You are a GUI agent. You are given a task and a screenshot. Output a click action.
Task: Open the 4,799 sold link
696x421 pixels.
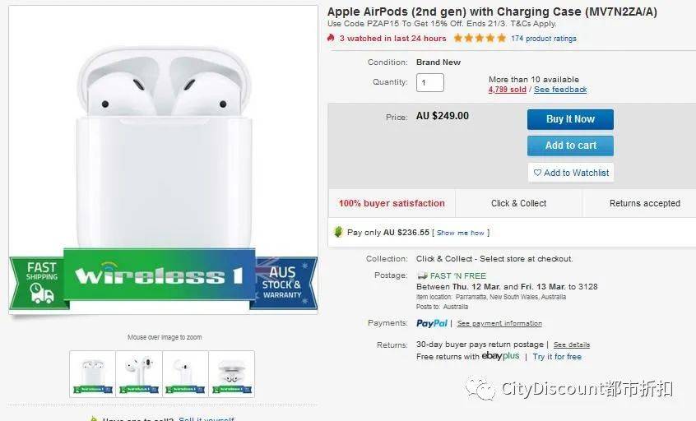pyautogui.click(x=507, y=90)
